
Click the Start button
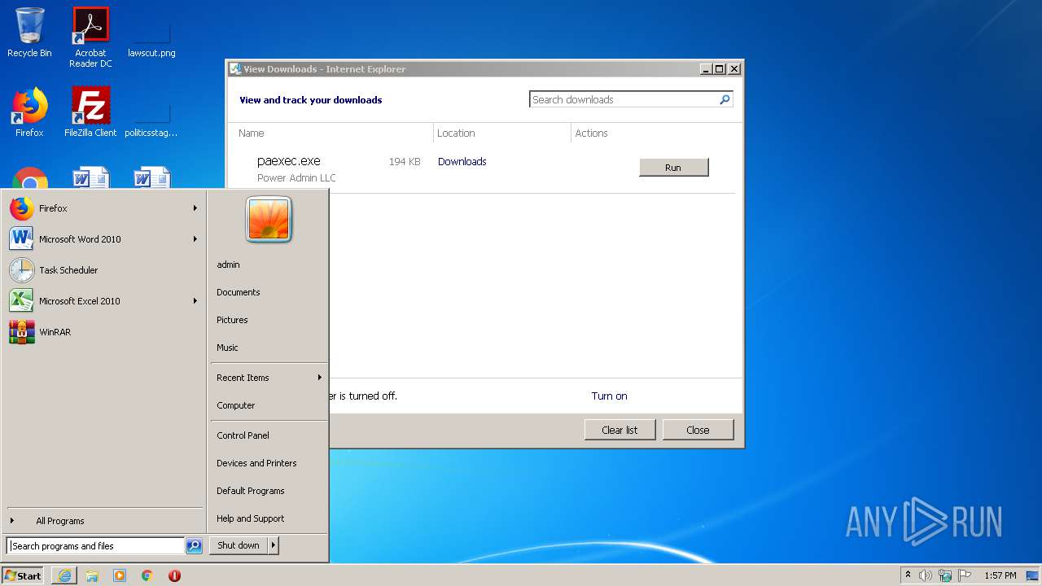coord(23,575)
